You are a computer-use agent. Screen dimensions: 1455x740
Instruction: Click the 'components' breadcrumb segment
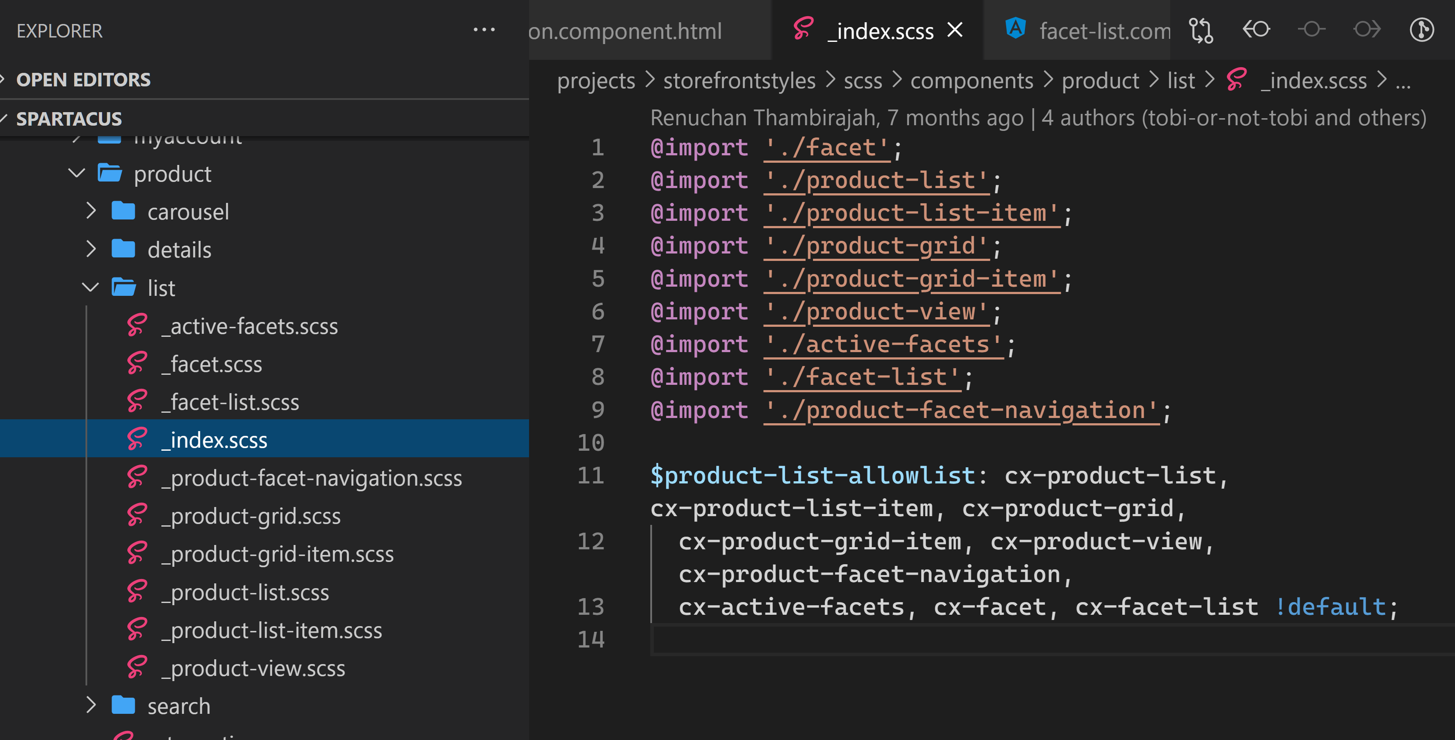(971, 81)
